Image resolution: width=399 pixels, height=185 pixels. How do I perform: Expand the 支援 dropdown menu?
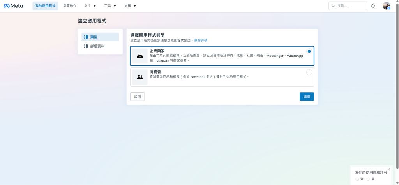point(130,6)
